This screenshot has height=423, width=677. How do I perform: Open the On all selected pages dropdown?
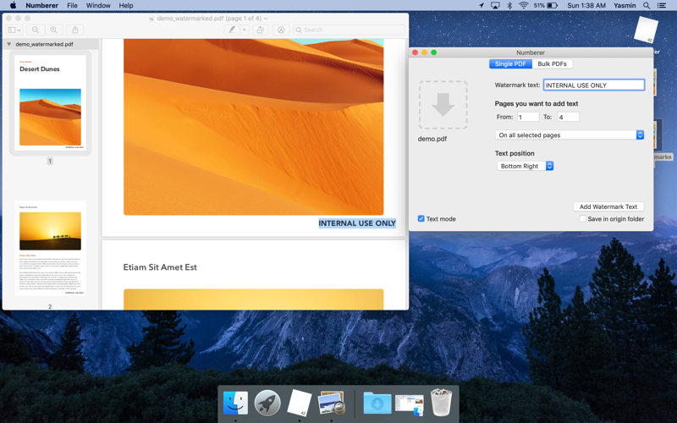point(570,135)
